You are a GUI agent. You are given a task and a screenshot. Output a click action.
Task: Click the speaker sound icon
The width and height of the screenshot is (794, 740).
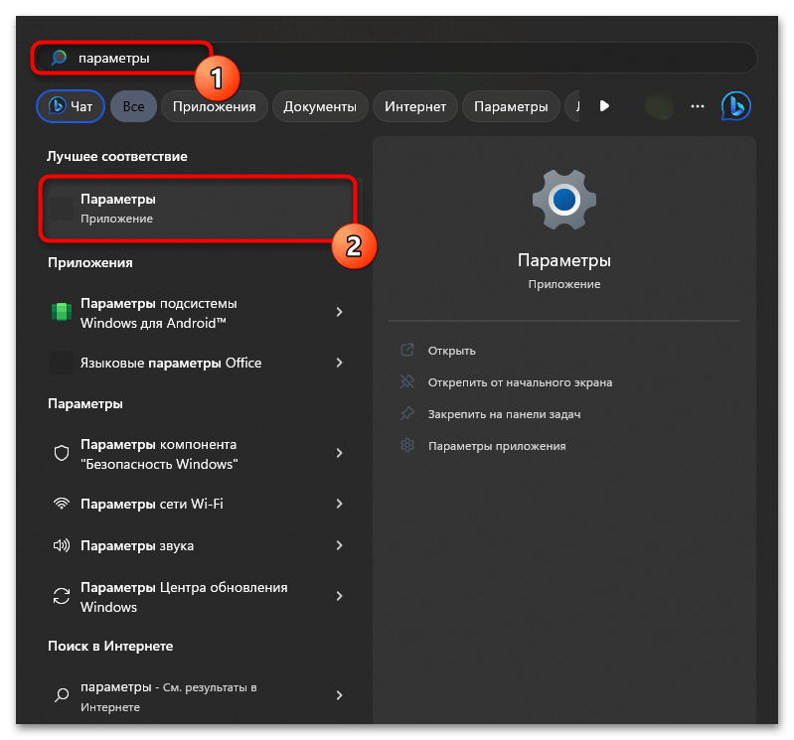coord(62,545)
